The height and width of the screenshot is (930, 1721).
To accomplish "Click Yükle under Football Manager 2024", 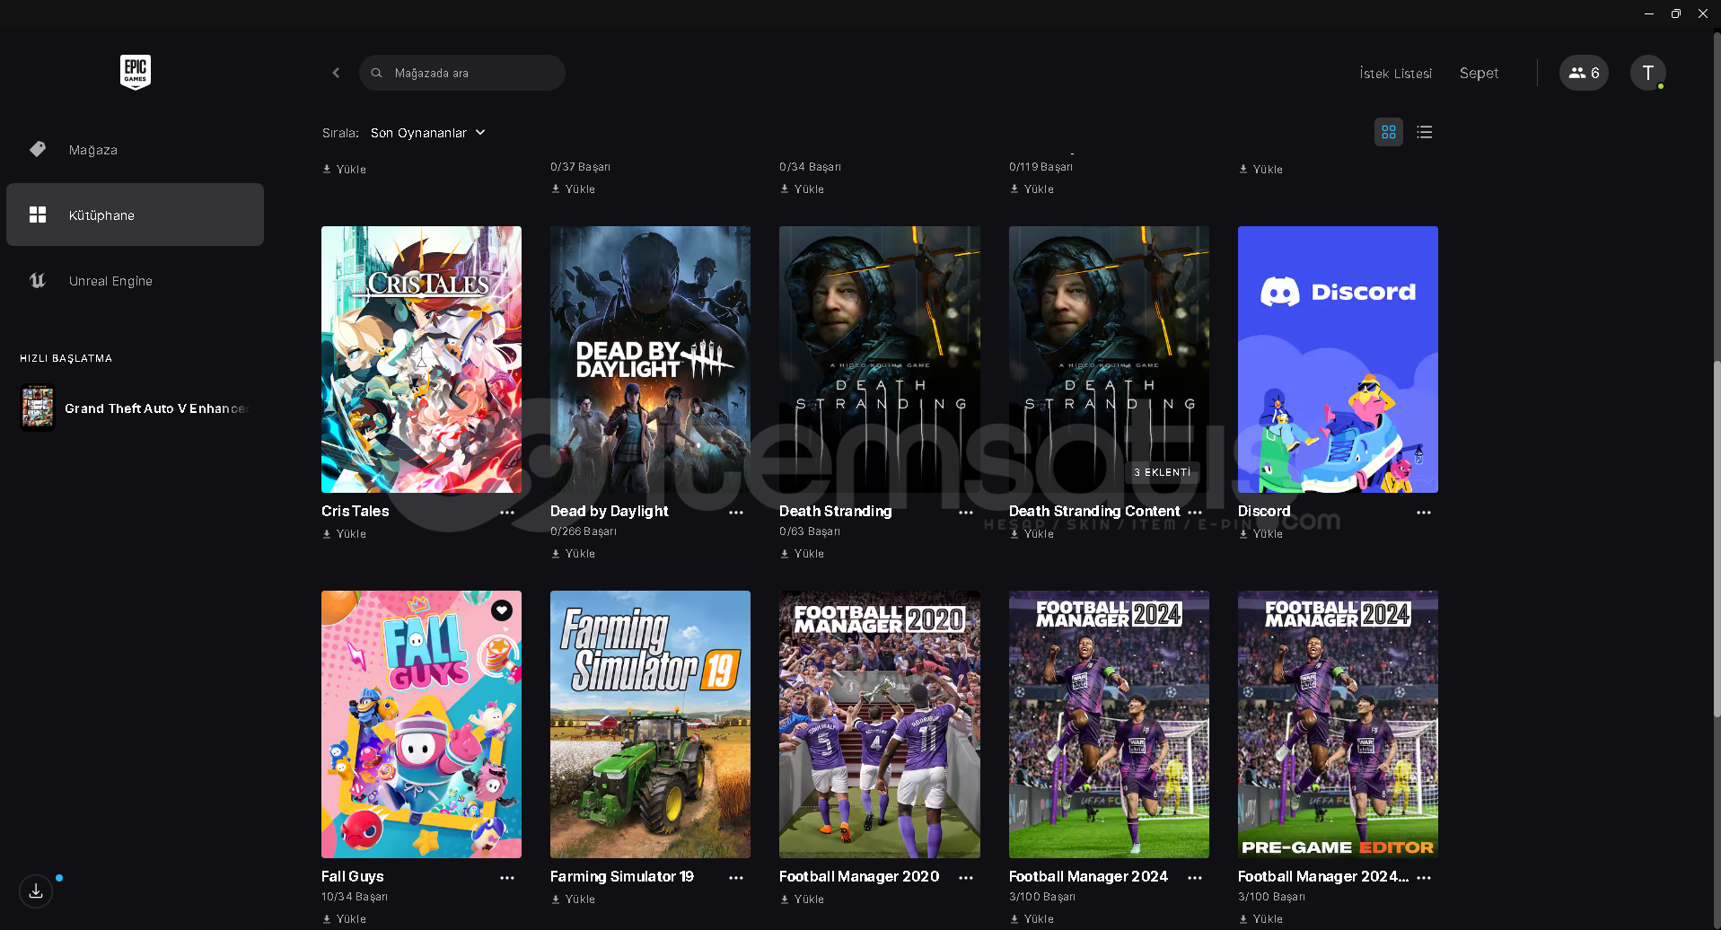I will 1032,919.
